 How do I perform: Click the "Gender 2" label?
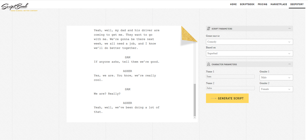coord(264,83)
